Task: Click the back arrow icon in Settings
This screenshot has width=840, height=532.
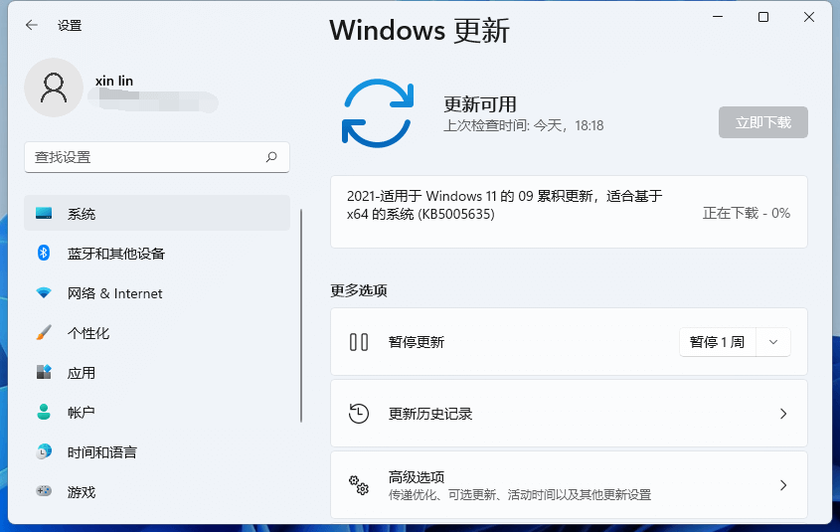Action: pos(32,25)
